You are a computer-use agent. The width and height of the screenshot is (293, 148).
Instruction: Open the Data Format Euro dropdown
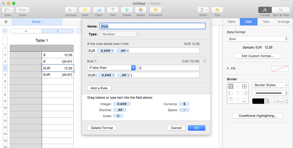point(258,39)
